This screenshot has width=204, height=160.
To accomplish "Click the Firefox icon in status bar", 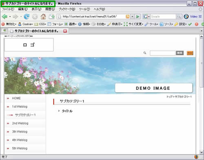I will coord(196,157).
